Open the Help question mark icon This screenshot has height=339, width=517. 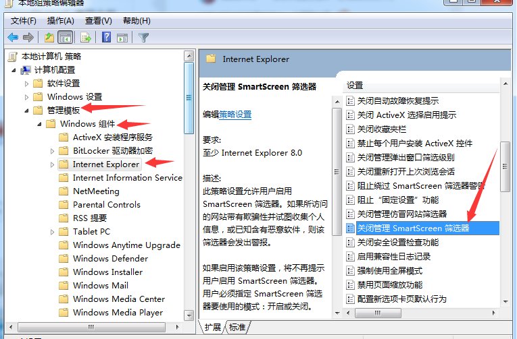[x=106, y=37]
